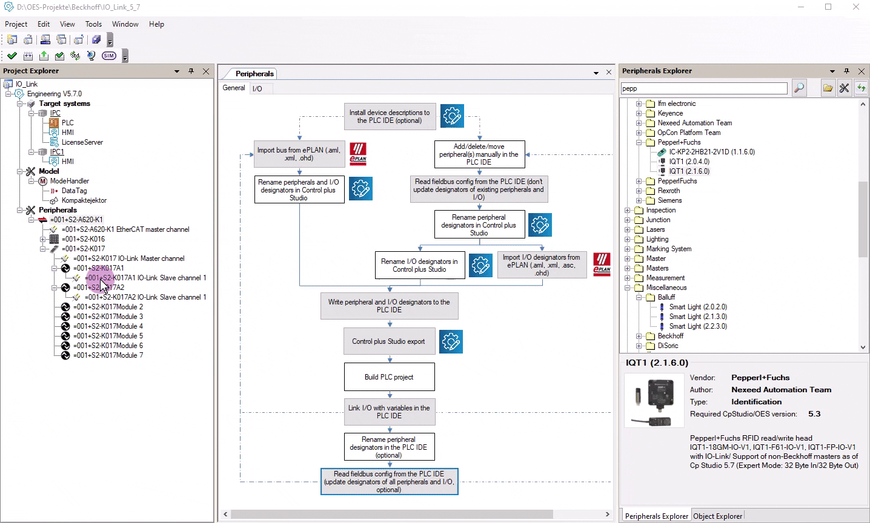Click the green arrows refresh icon
Image resolution: width=870 pixels, height=523 pixels.
click(861, 88)
